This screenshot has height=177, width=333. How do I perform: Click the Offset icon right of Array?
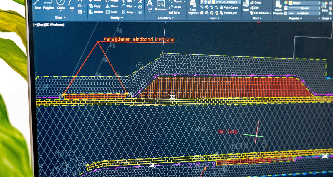140,12
